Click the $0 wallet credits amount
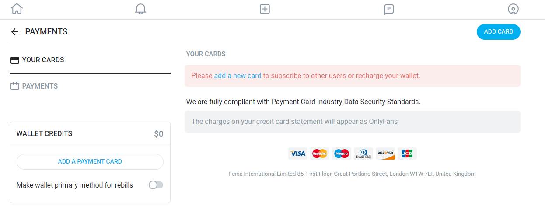The image size is (545, 208). pyautogui.click(x=159, y=134)
